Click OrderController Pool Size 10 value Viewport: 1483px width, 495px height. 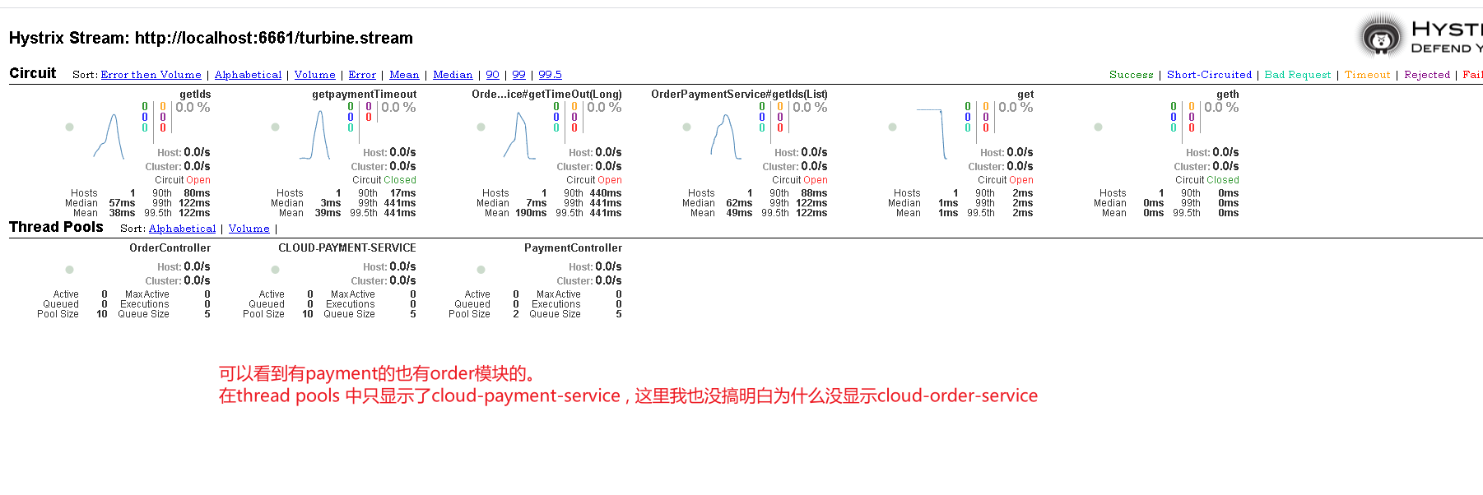pos(102,314)
